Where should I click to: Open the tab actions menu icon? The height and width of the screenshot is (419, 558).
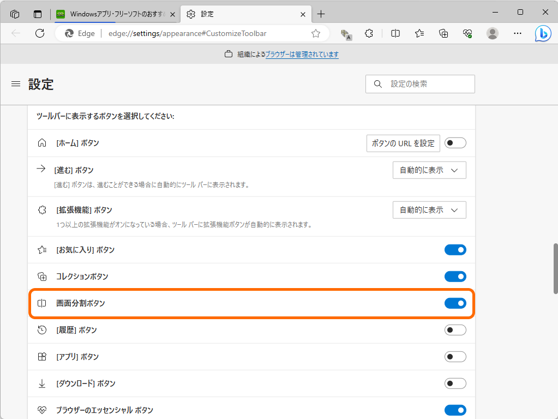tap(38, 14)
